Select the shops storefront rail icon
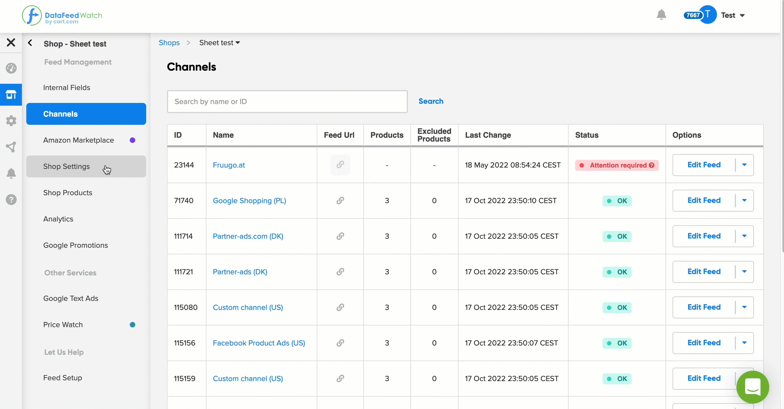The image size is (784, 409). 11,95
